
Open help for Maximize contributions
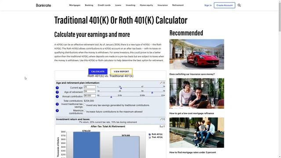coord(57,111)
